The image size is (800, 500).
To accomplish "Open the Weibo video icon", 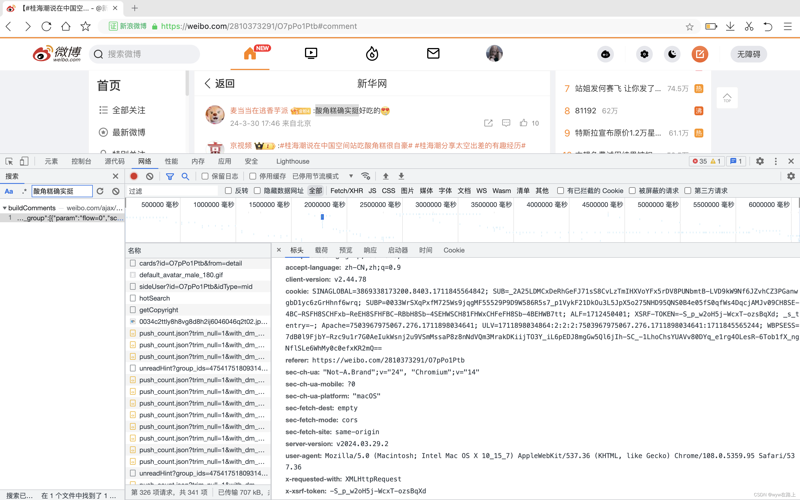I will (311, 54).
